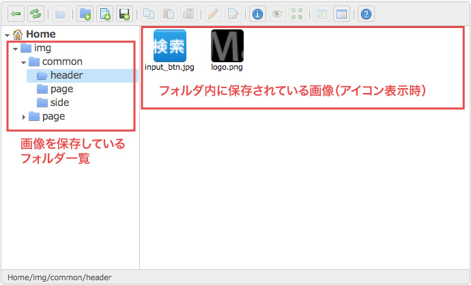
Task: Switch to list view mode
Action: click(x=341, y=14)
